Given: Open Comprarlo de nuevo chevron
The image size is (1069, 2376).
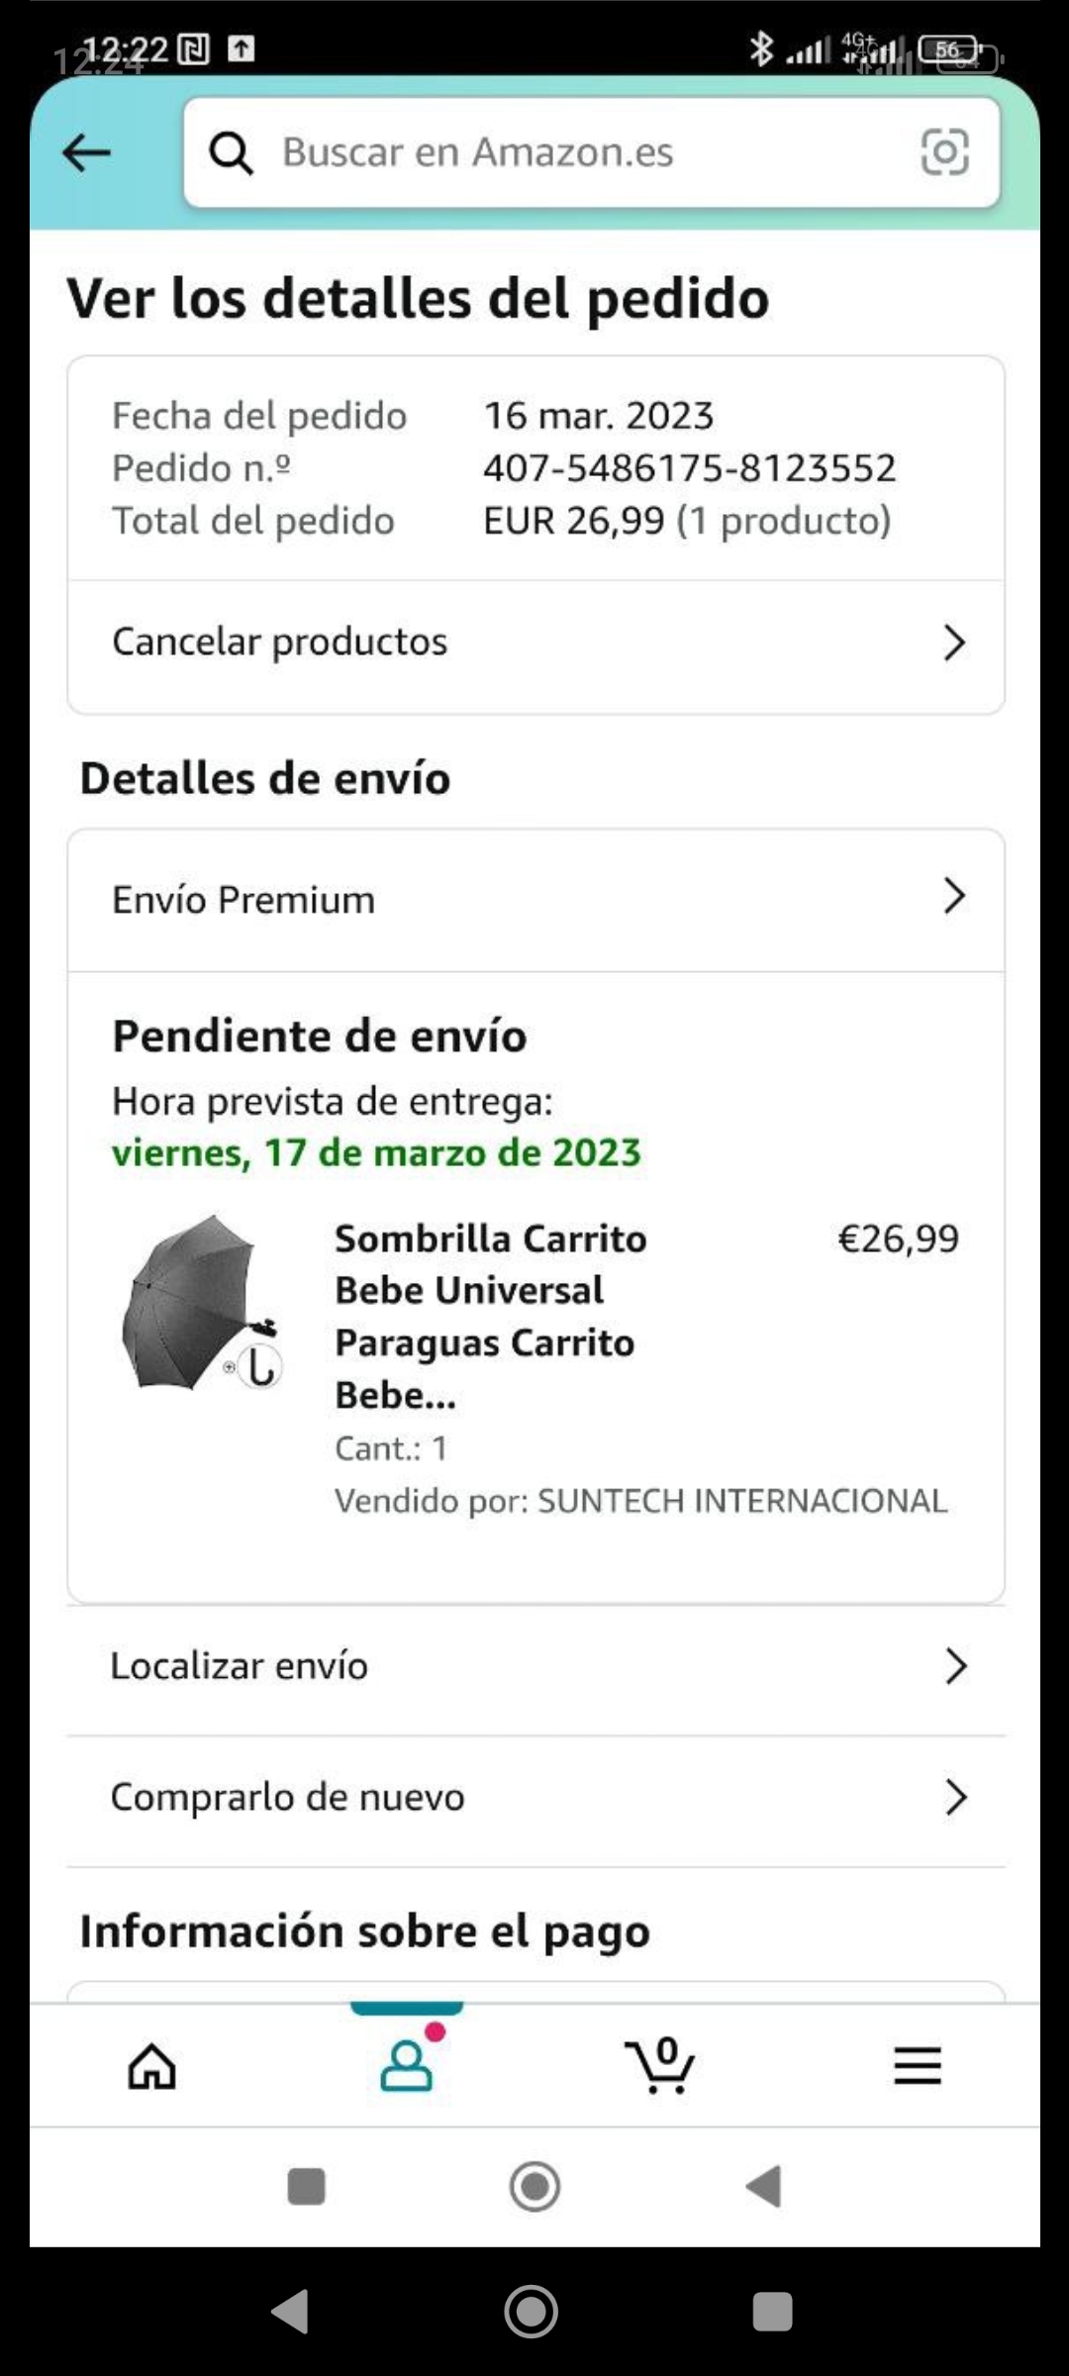Looking at the screenshot, I should tap(955, 1797).
